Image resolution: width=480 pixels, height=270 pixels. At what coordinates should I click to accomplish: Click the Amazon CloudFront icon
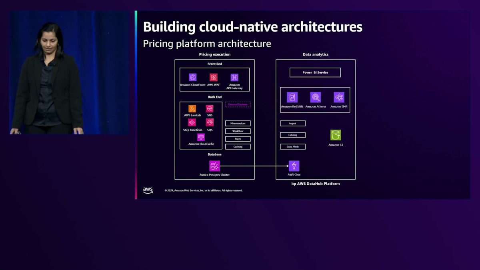(193, 77)
